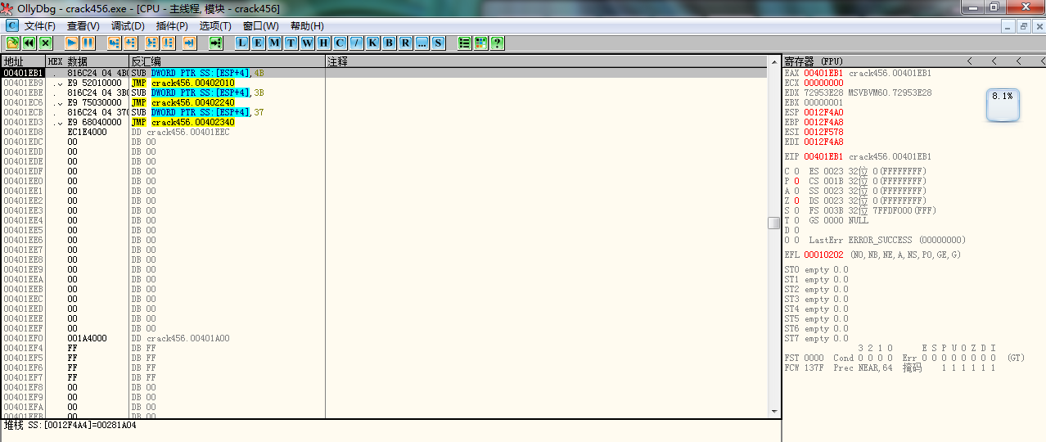Click the Step over toolbar icon
Image resolution: width=1046 pixels, height=442 pixels.
pos(130,43)
